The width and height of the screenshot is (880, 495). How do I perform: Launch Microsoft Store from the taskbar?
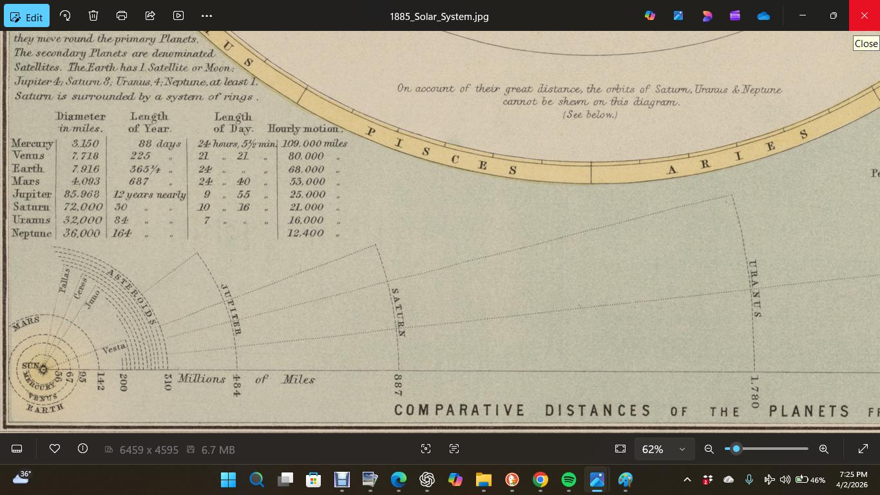(x=314, y=480)
